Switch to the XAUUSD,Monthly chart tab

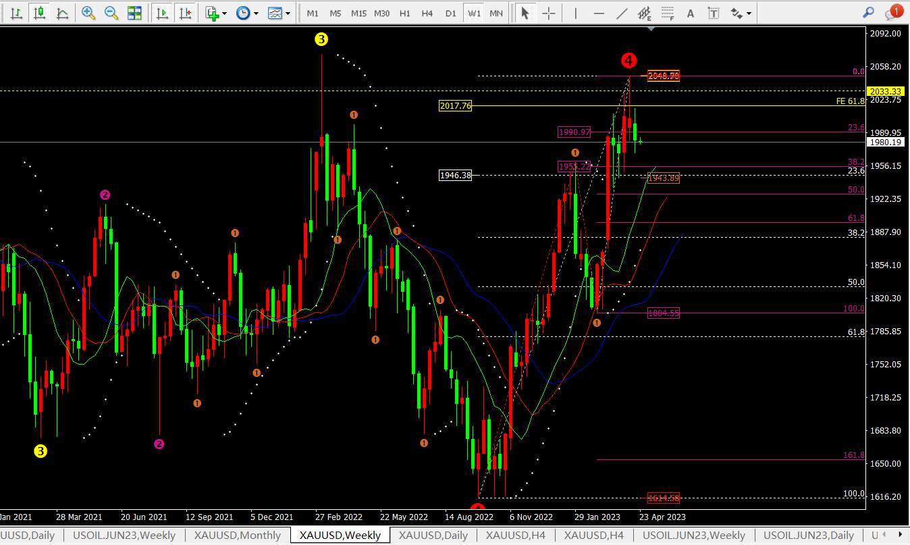coord(238,536)
